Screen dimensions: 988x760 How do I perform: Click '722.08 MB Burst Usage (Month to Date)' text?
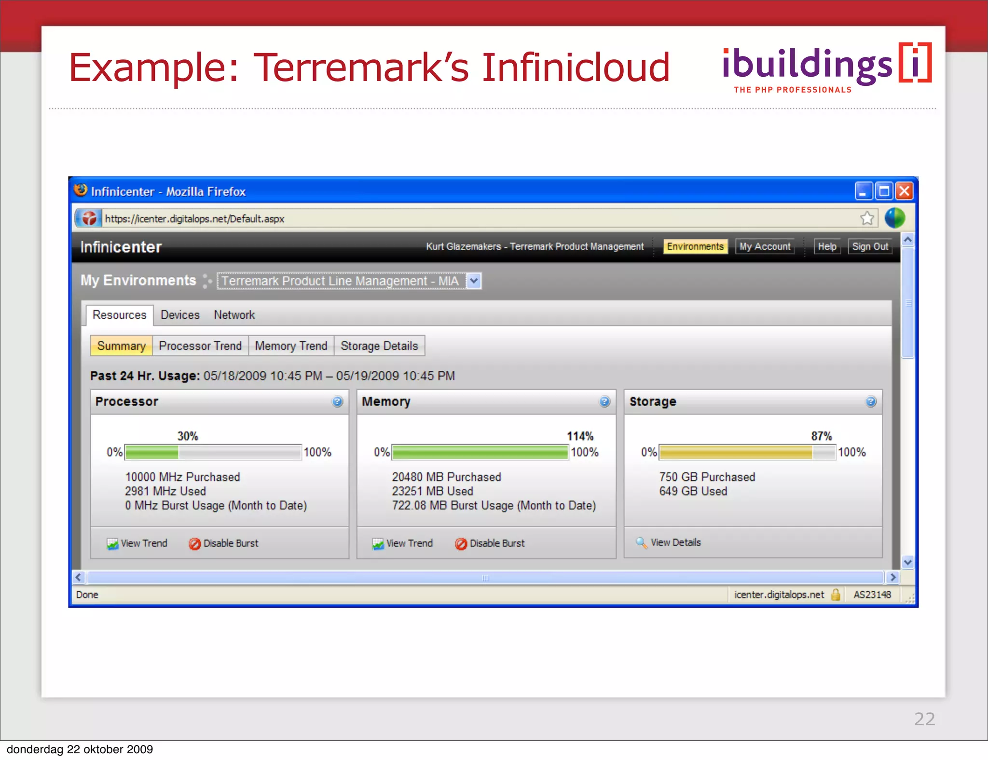(x=494, y=505)
